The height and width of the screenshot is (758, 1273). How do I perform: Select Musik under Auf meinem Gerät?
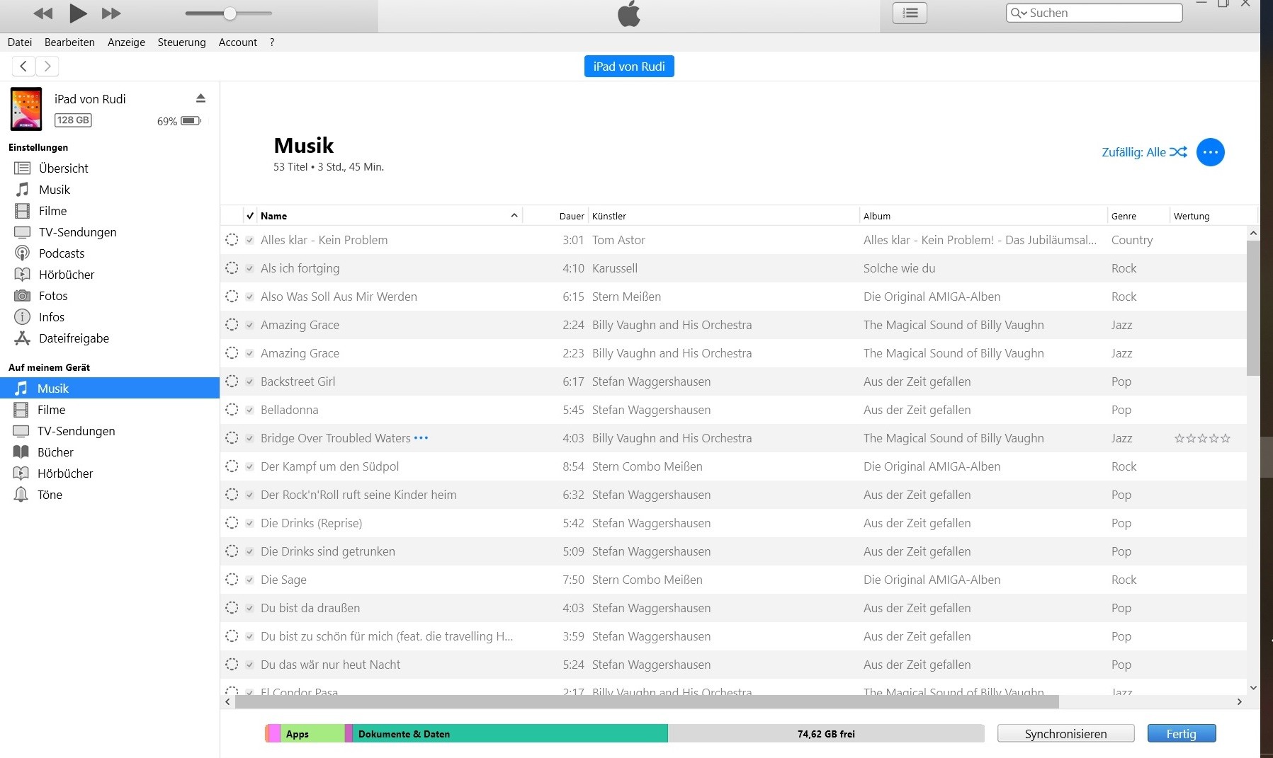pos(110,389)
